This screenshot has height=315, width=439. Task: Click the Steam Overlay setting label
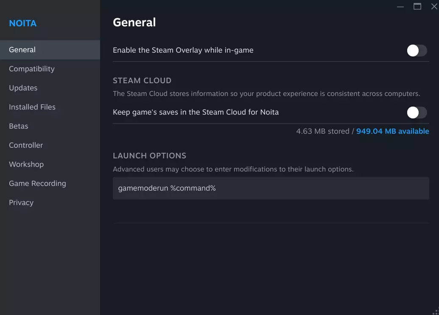click(183, 50)
